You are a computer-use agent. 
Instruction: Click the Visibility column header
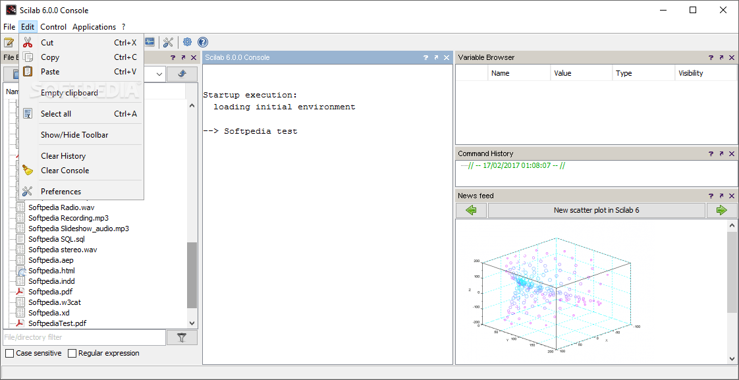(x=705, y=73)
